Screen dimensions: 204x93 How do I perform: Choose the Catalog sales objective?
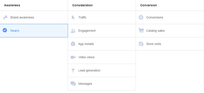pyautogui.click(x=170, y=31)
